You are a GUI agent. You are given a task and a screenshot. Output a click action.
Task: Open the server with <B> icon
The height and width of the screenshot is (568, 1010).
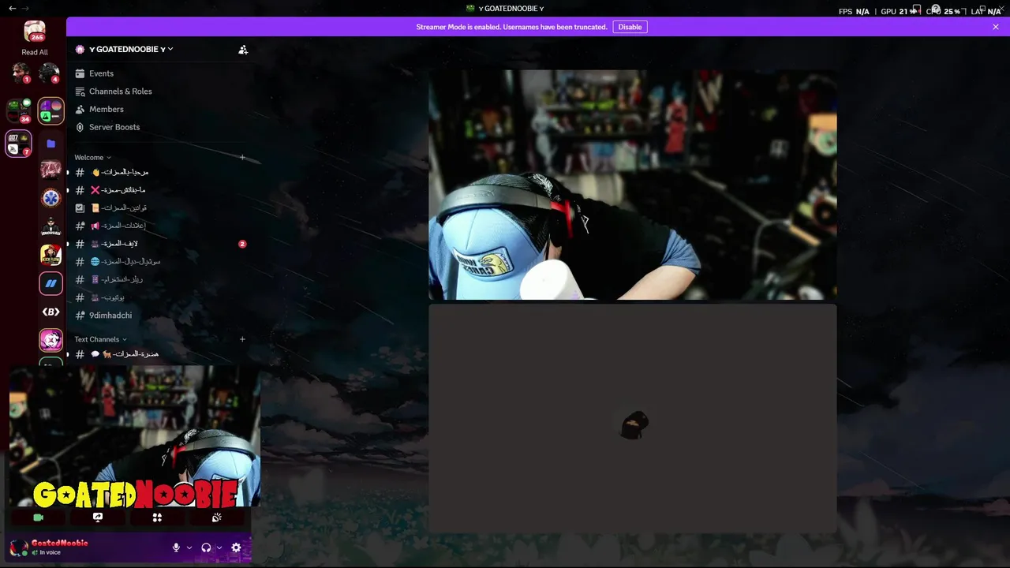pos(50,312)
